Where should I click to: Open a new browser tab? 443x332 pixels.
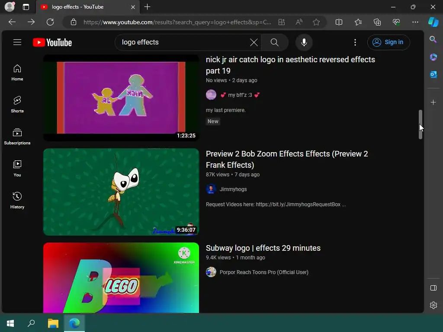click(x=147, y=7)
